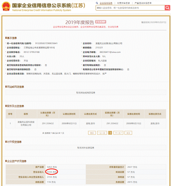This screenshot has height=186, width=171.
Task: Select page 1 in pagination
Action: click(110, 133)
